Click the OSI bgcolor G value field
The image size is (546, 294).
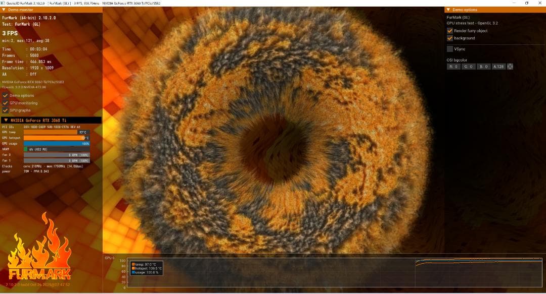click(x=469, y=67)
